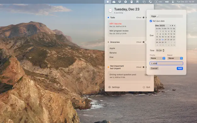Open the date and time clock menu
This screenshot has width=197, height=123.
tap(185, 2)
